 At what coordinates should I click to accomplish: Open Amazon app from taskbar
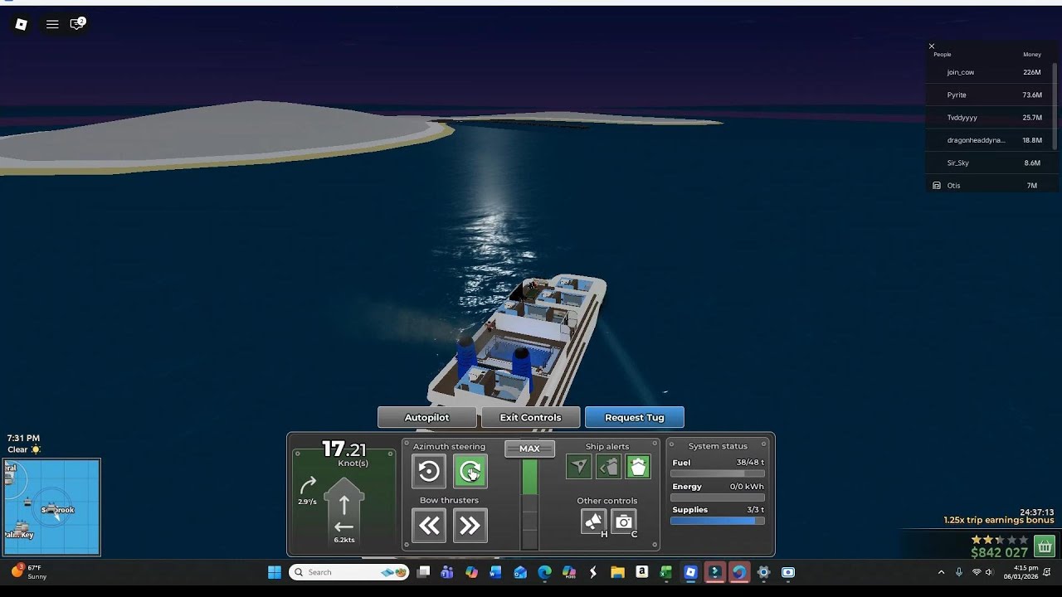641,572
